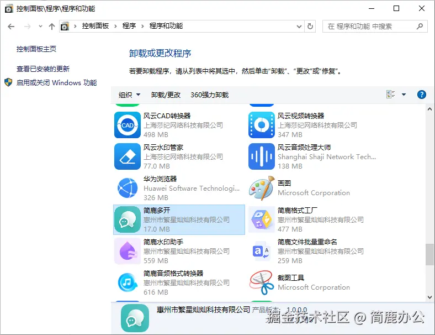Viewport: 435px width, 335px height.
Task: Click 360强力卸载 in the toolbar
Action: click(x=209, y=95)
